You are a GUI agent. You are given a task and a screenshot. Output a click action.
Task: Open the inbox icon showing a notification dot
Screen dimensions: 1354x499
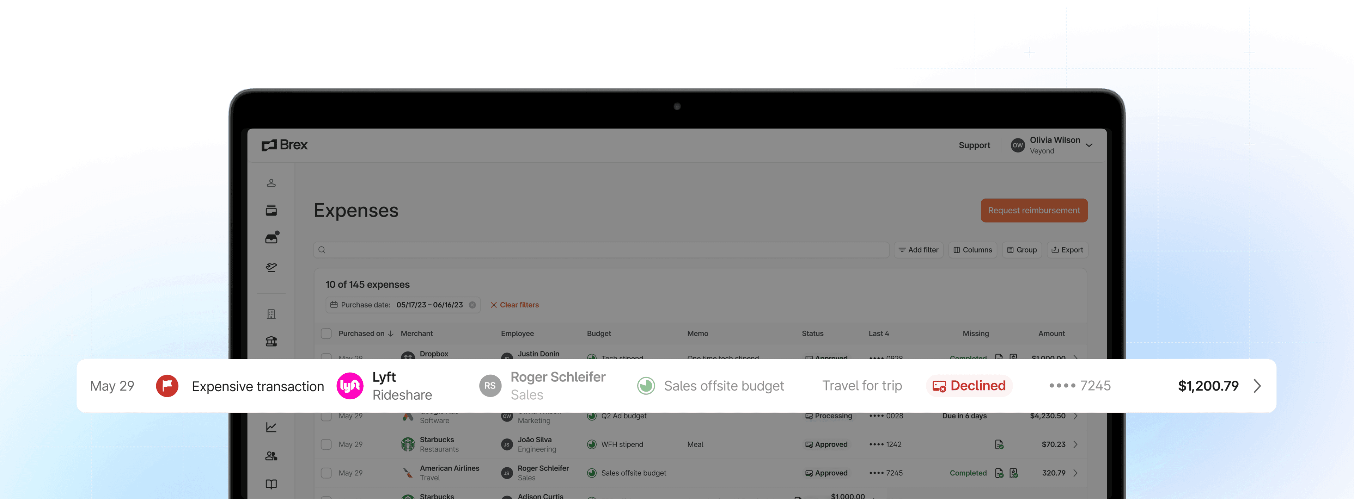click(271, 238)
